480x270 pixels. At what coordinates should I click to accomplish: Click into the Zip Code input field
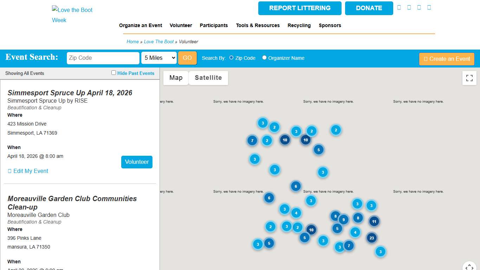pos(103,58)
